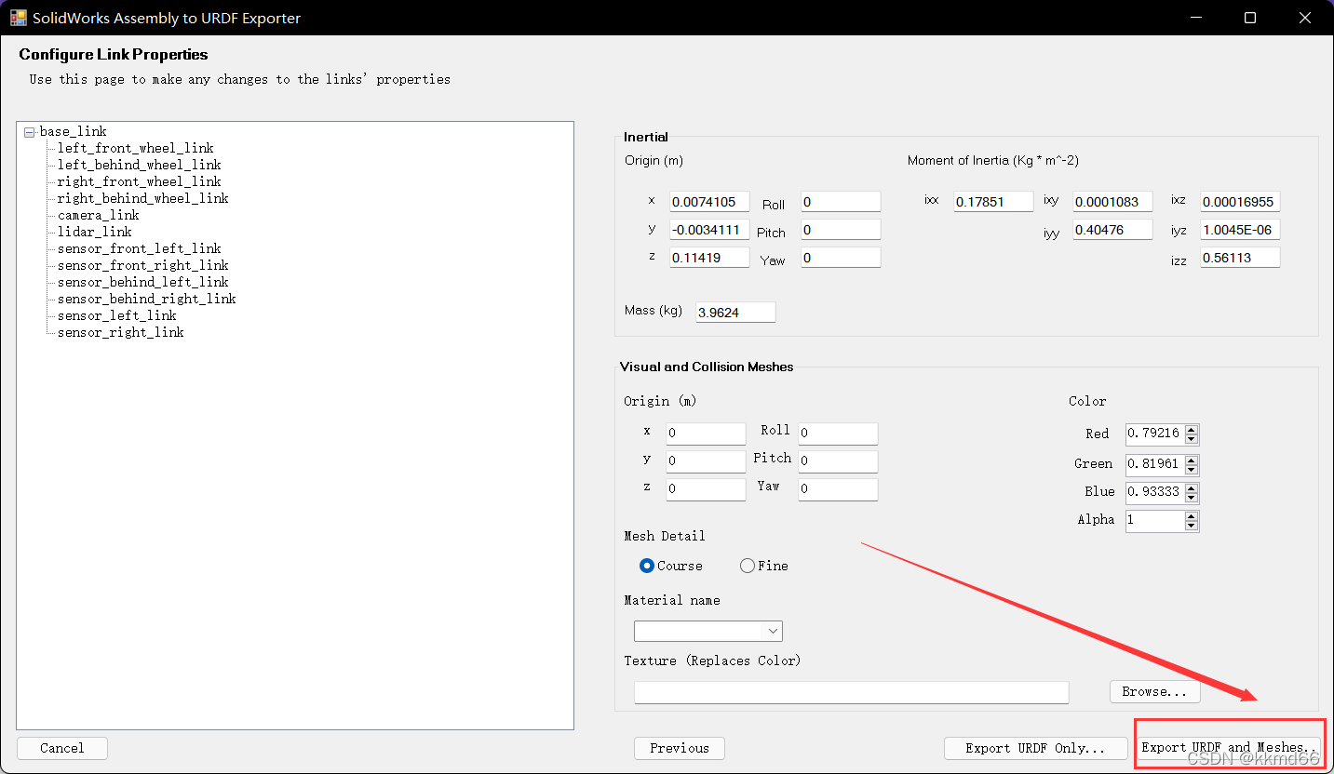The image size is (1334, 774).
Task: Edit the iyz moment of inertia field
Action: 1240,230
